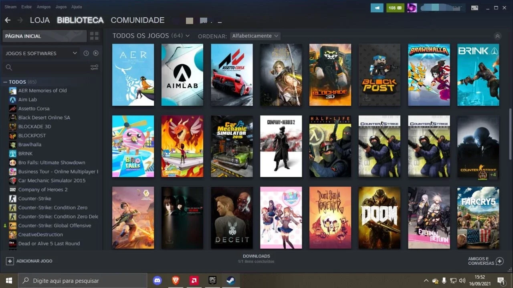This screenshot has height=288, width=513.
Task: Click the Steam icon in the taskbar
Action: pyautogui.click(x=230, y=280)
